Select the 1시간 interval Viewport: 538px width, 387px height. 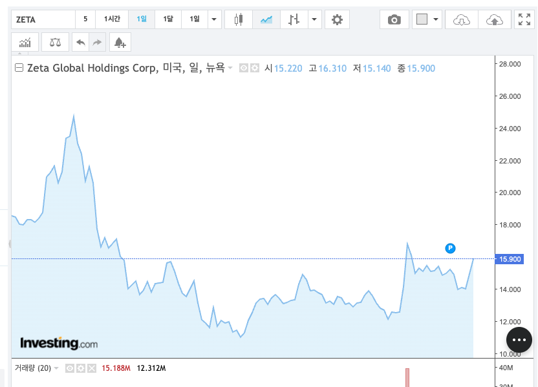[112, 19]
